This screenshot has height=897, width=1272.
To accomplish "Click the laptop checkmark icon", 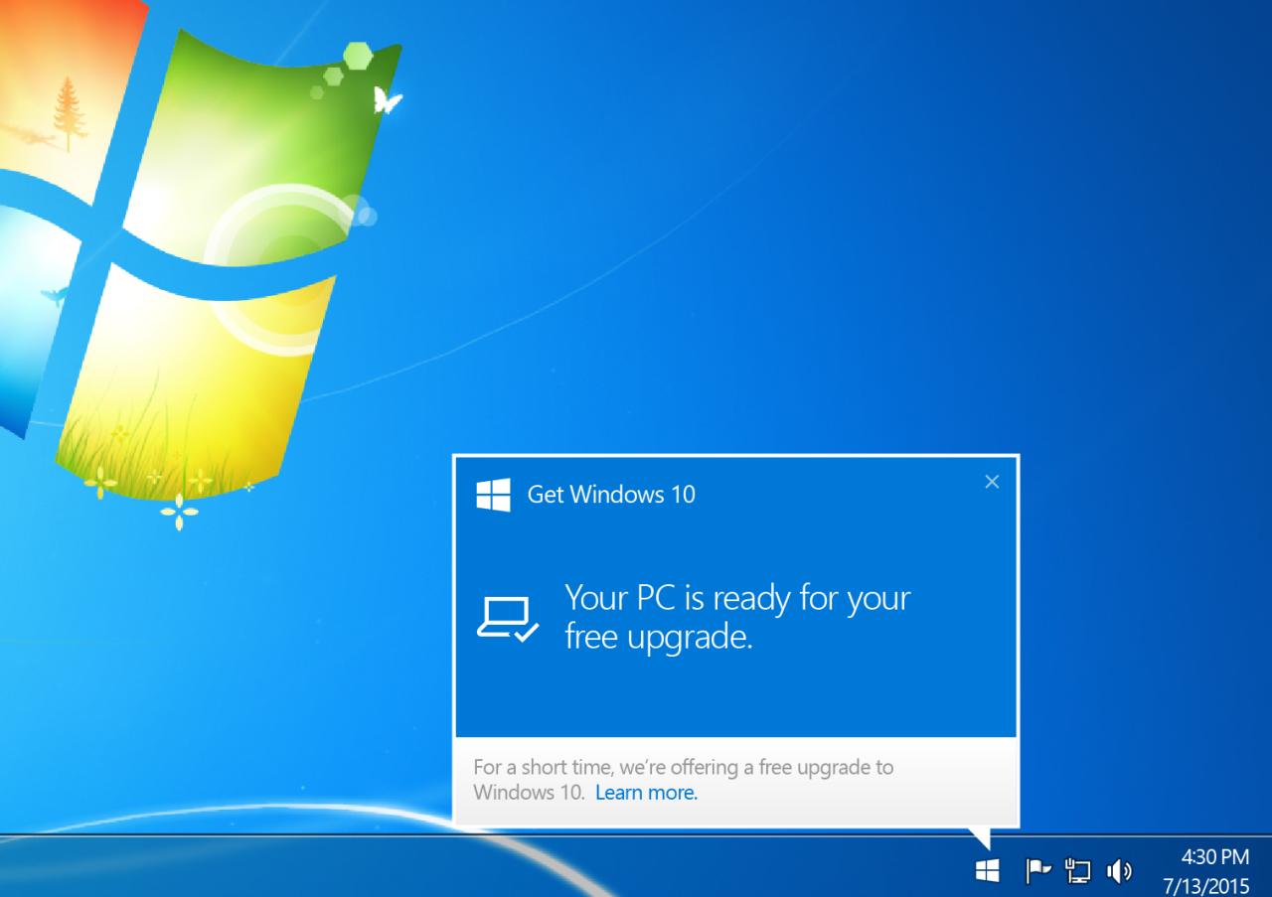I will coord(508,618).
